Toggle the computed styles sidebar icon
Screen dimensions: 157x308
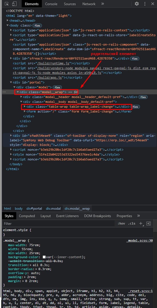tap(148, 224)
